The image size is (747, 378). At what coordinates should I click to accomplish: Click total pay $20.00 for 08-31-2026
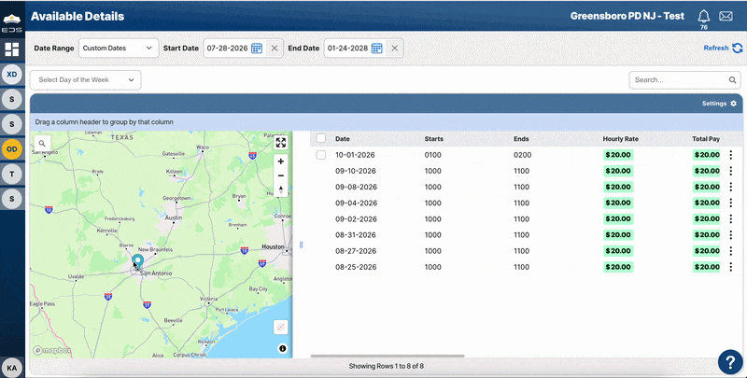(707, 234)
